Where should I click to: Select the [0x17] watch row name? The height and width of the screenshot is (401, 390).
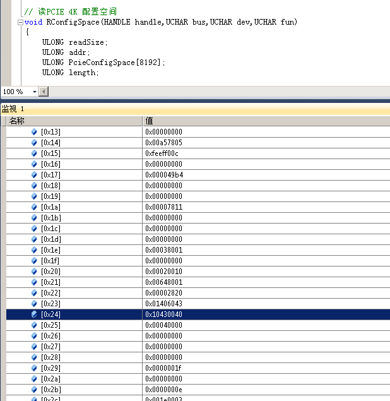(50, 175)
